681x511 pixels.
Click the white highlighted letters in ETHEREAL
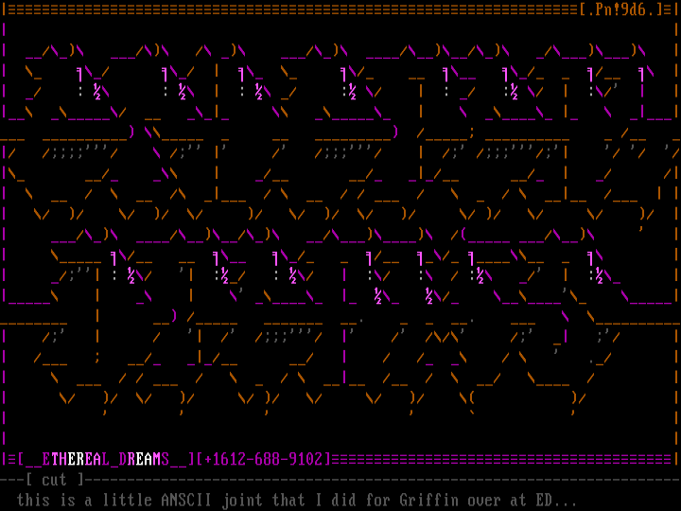click(72, 459)
